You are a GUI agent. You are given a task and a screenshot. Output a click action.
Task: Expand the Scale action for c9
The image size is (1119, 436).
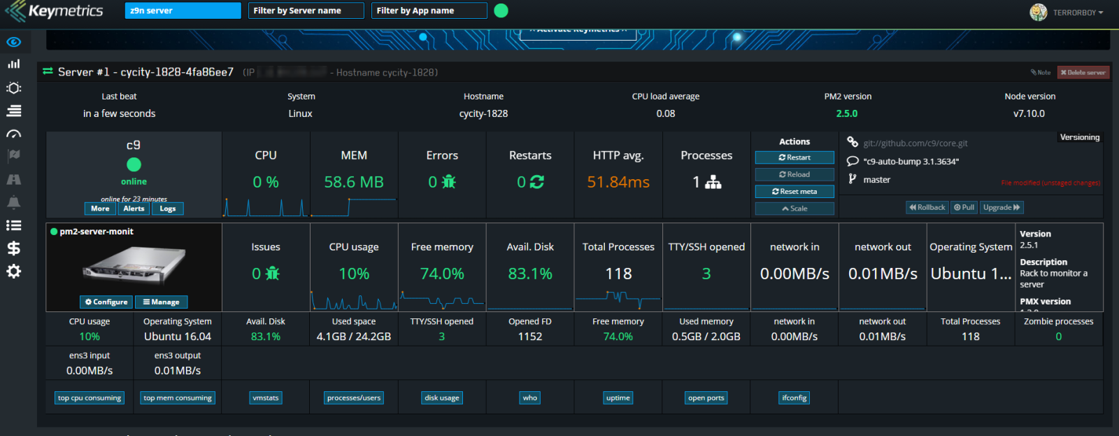(794, 209)
